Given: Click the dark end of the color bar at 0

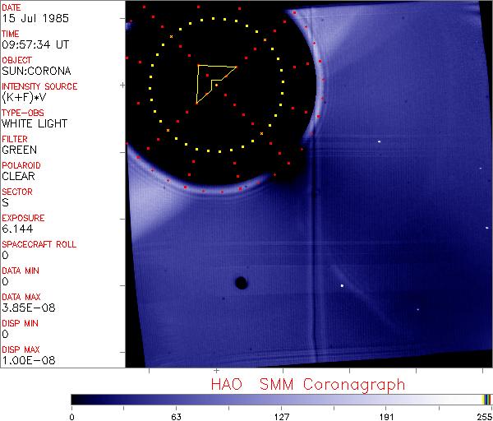Looking at the screenshot, I should [74, 400].
